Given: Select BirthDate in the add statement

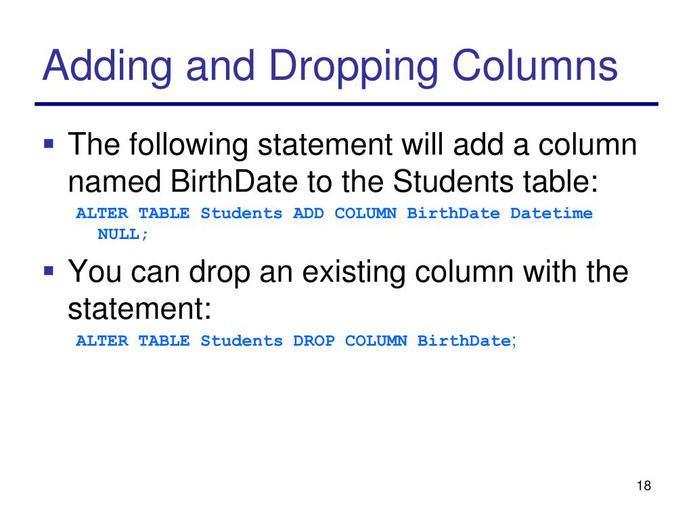Looking at the screenshot, I should pyautogui.click(x=453, y=213).
